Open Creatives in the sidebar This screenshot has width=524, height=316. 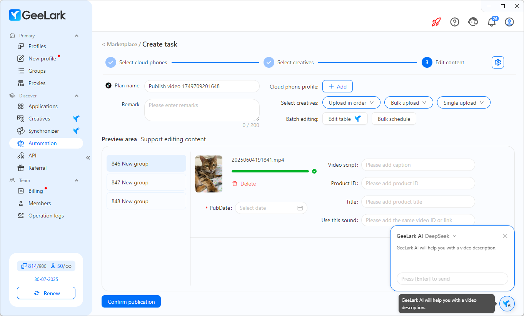[x=46, y=119]
